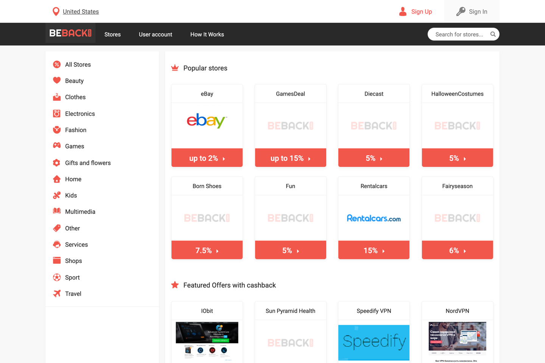Click the NordVPN offer screenshot thumbnail
Viewport: 545px width, 363px height.
[x=457, y=341]
